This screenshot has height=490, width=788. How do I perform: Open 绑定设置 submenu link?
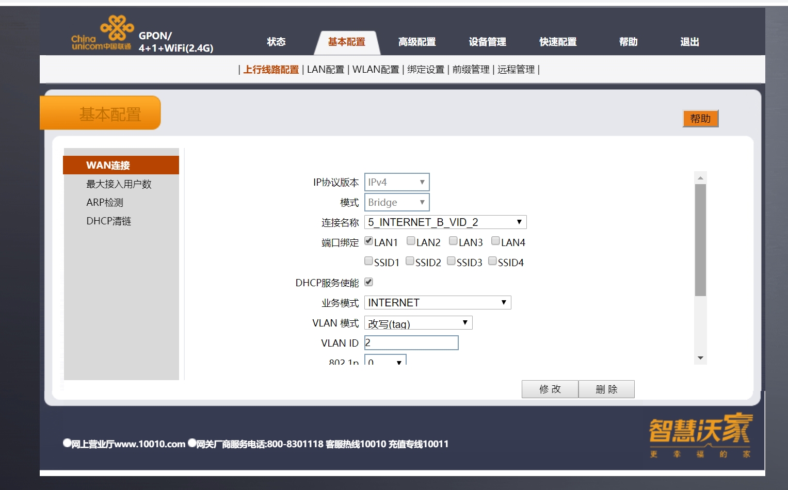point(426,70)
